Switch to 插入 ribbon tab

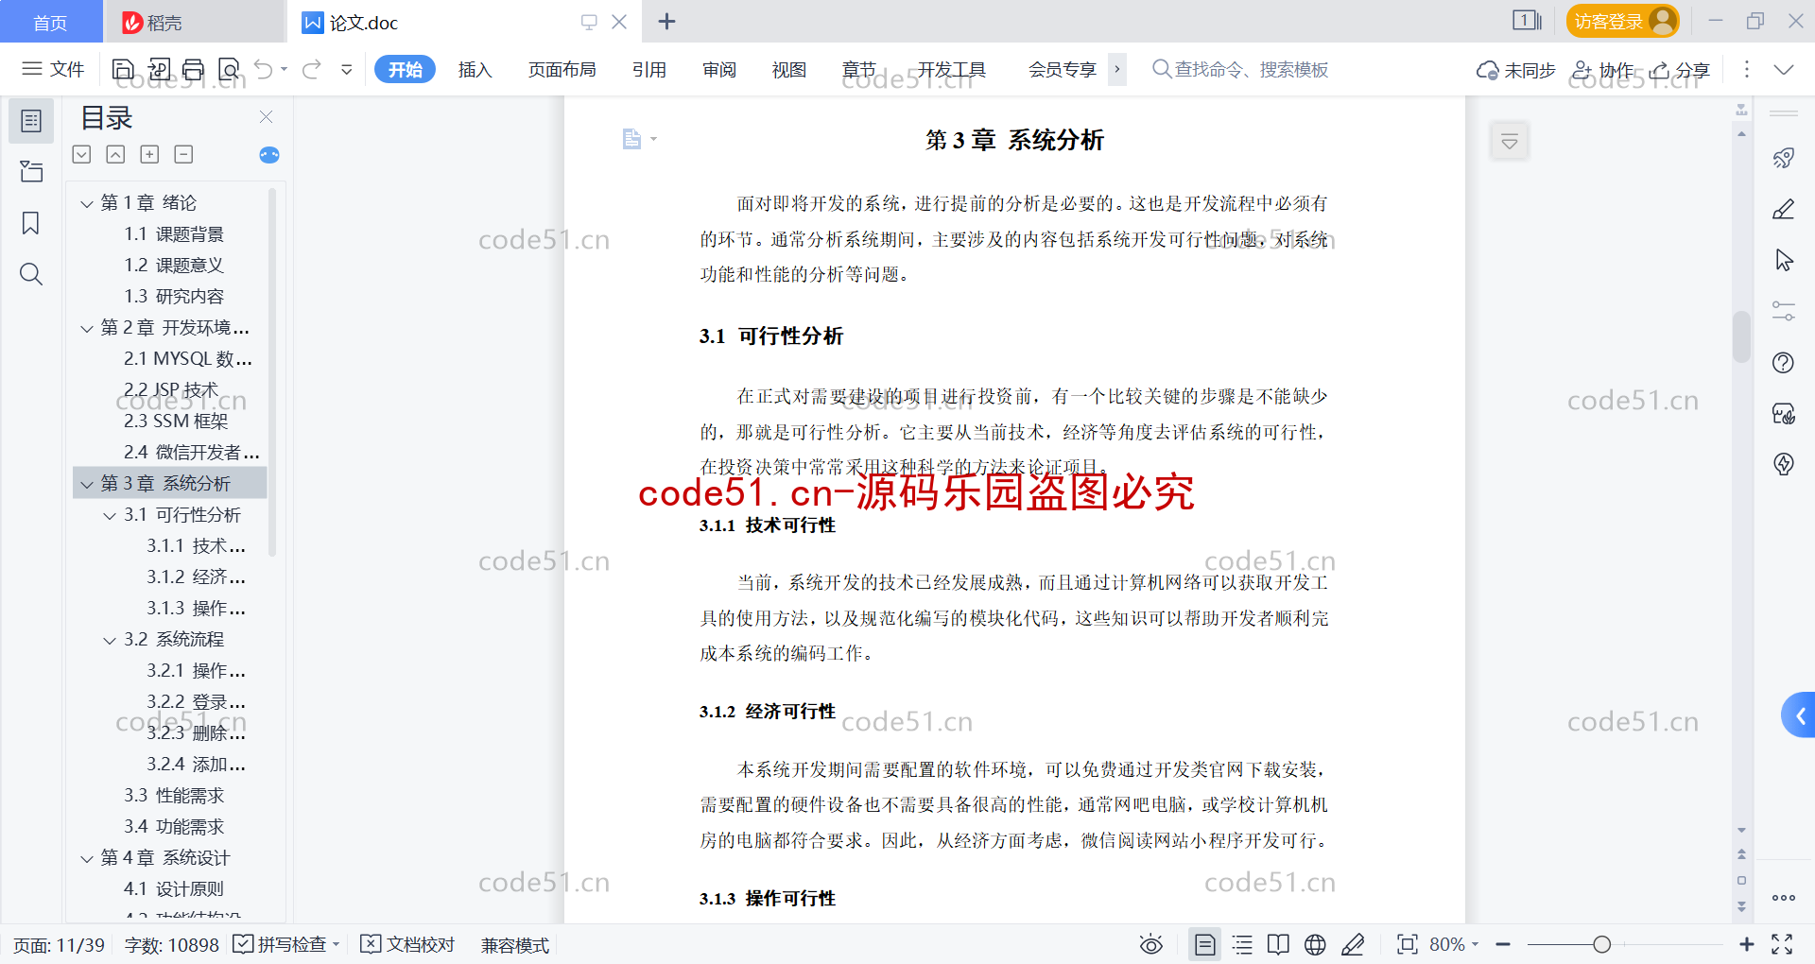pyautogui.click(x=475, y=69)
